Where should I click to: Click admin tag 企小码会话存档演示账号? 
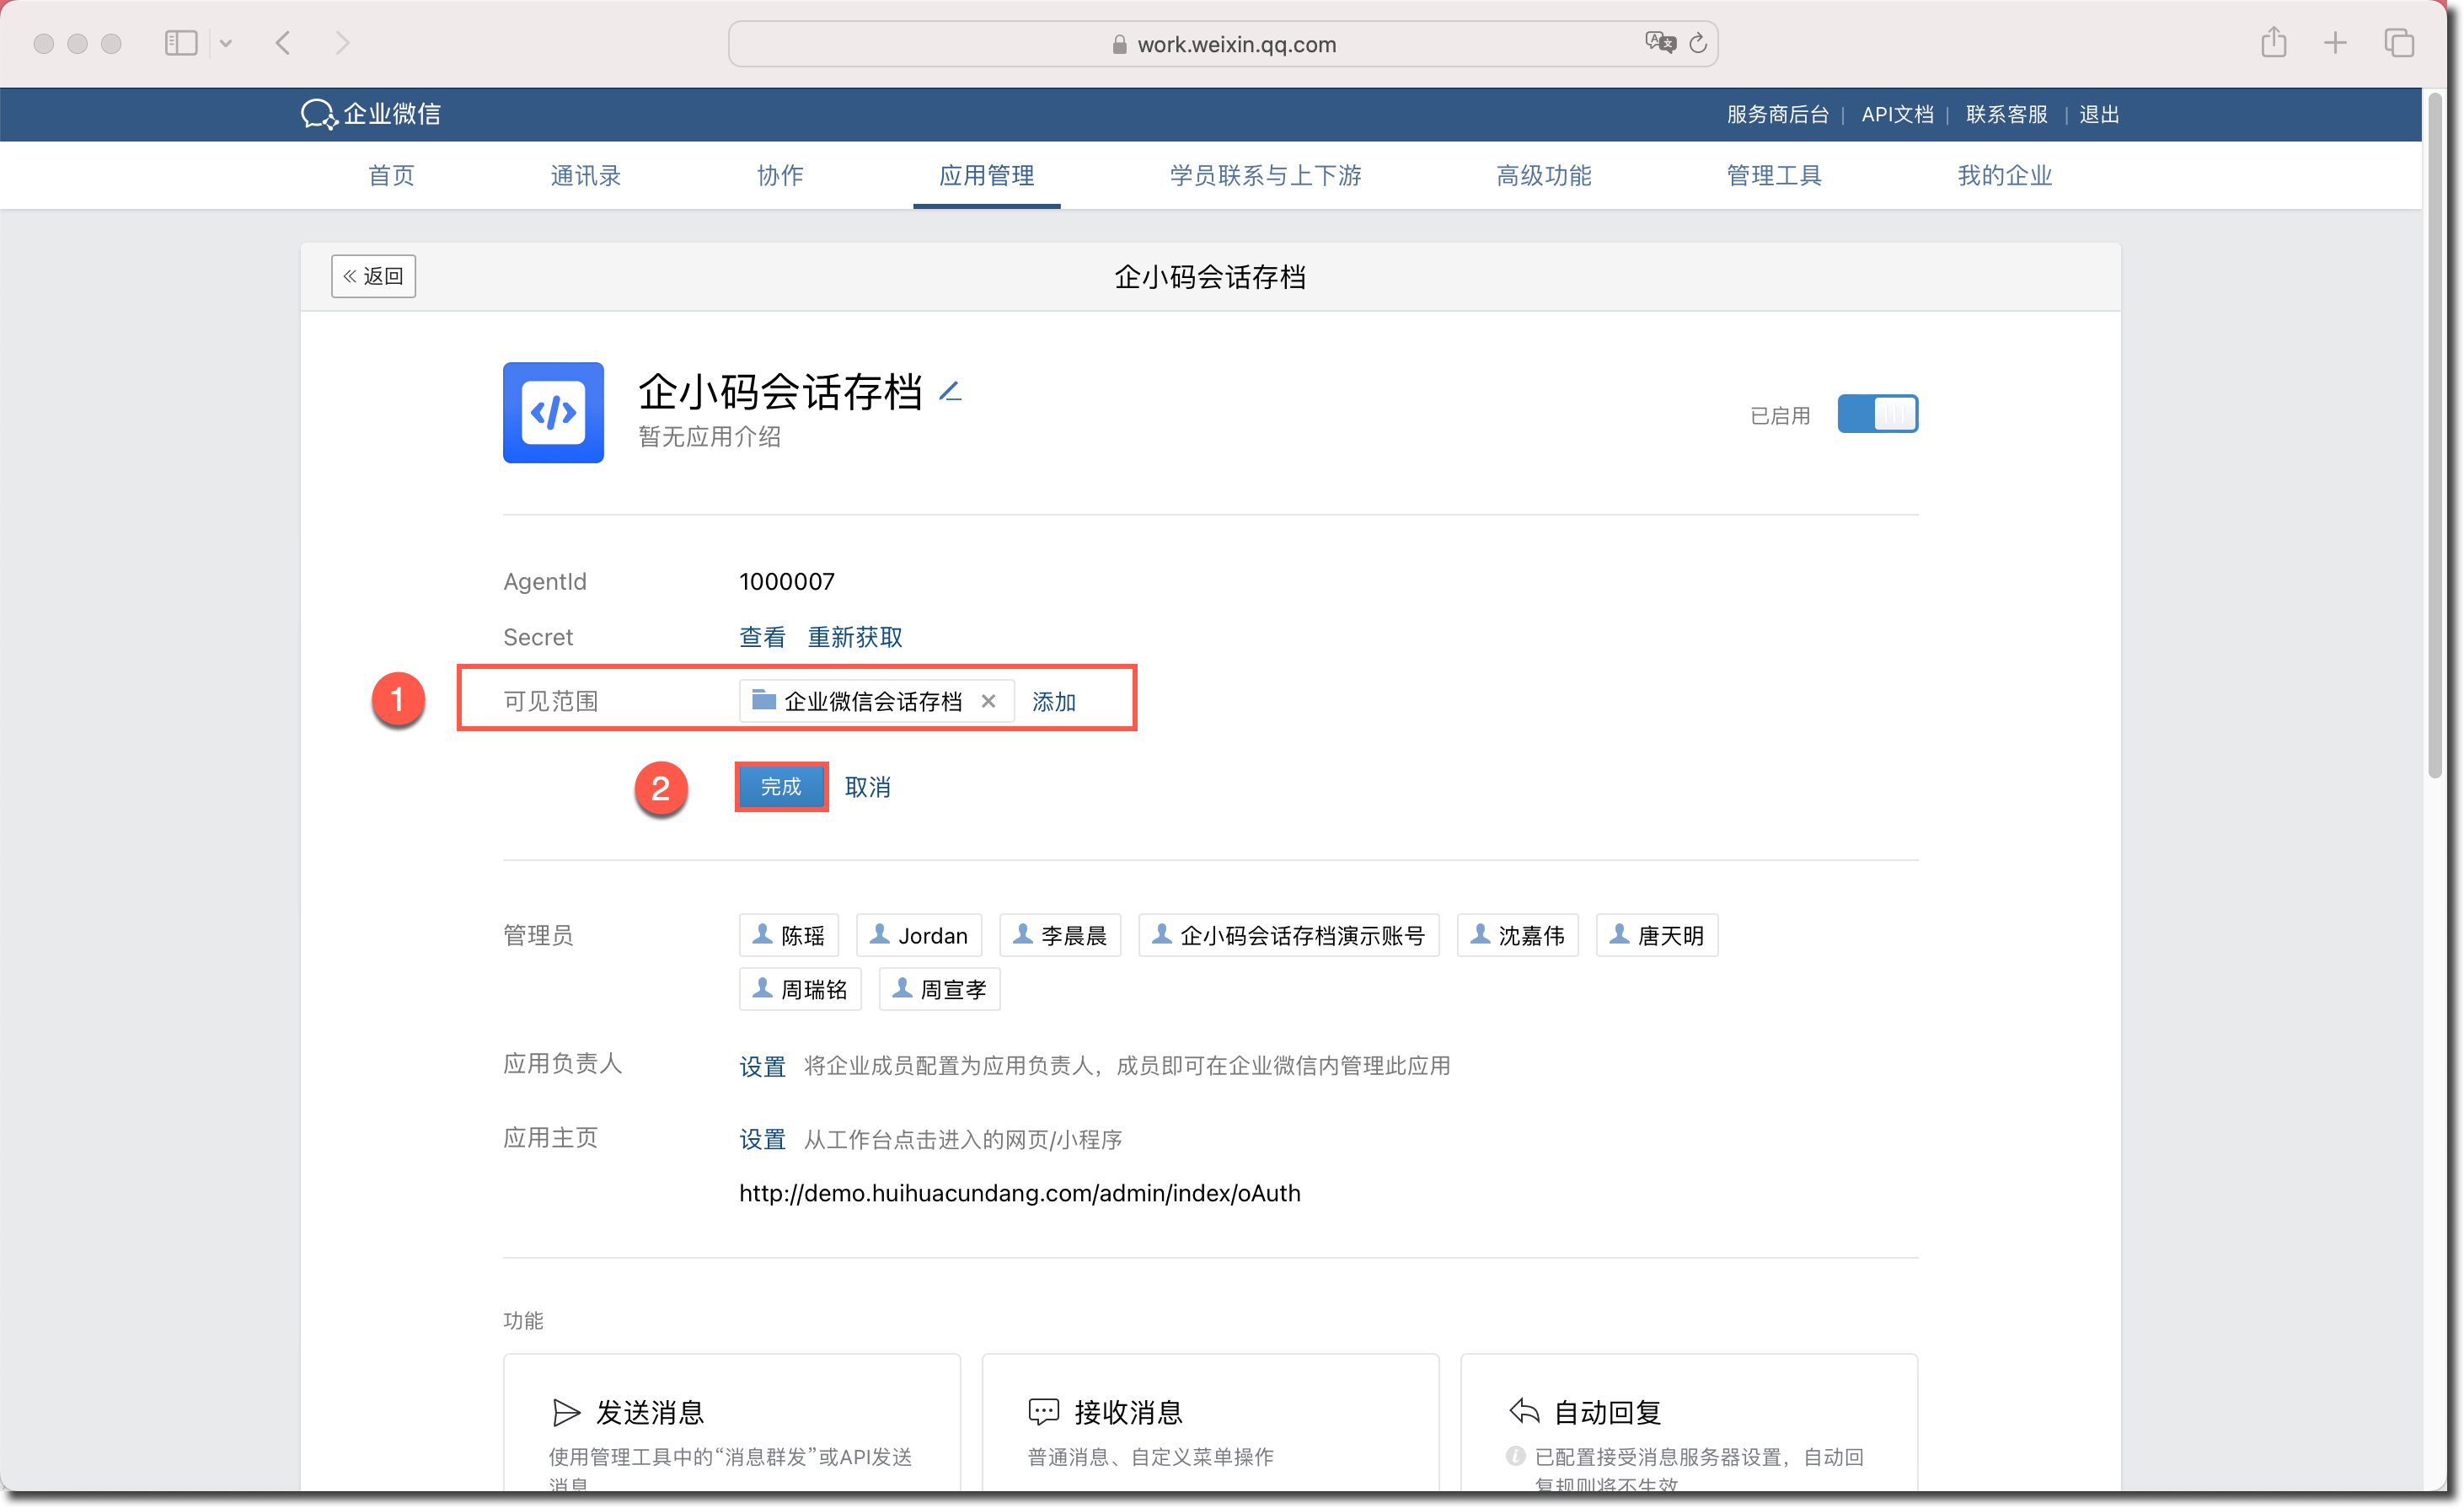(x=1289, y=935)
